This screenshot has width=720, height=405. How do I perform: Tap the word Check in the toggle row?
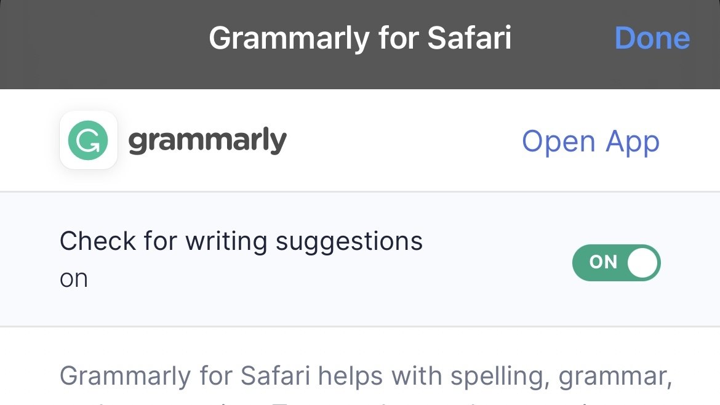click(x=98, y=241)
